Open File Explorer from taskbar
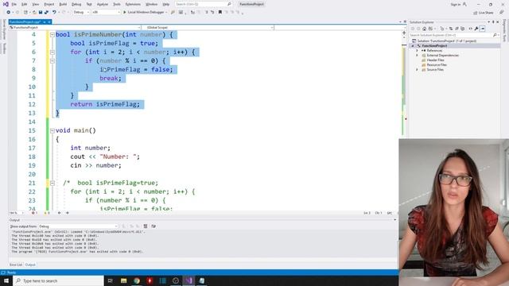Image resolution: width=509 pixels, height=286 pixels. (x=124, y=280)
